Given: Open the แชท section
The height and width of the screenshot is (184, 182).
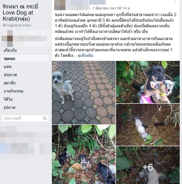Looking at the screenshot, I should (7, 67).
